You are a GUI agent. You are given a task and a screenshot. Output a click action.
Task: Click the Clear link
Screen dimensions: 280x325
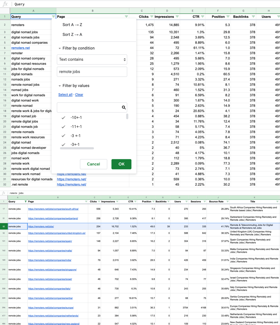click(x=79, y=94)
